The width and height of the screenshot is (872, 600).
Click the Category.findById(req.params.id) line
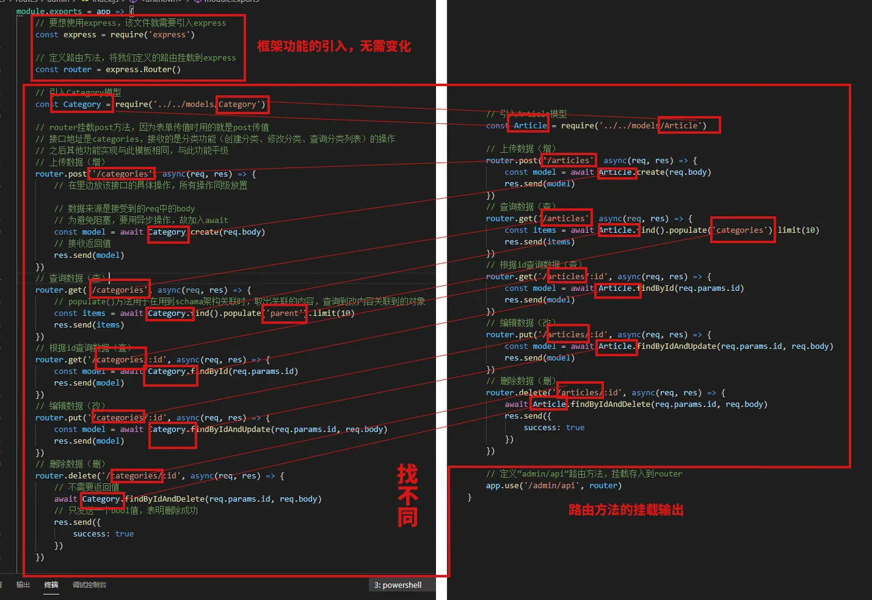[x=176, y=371]
